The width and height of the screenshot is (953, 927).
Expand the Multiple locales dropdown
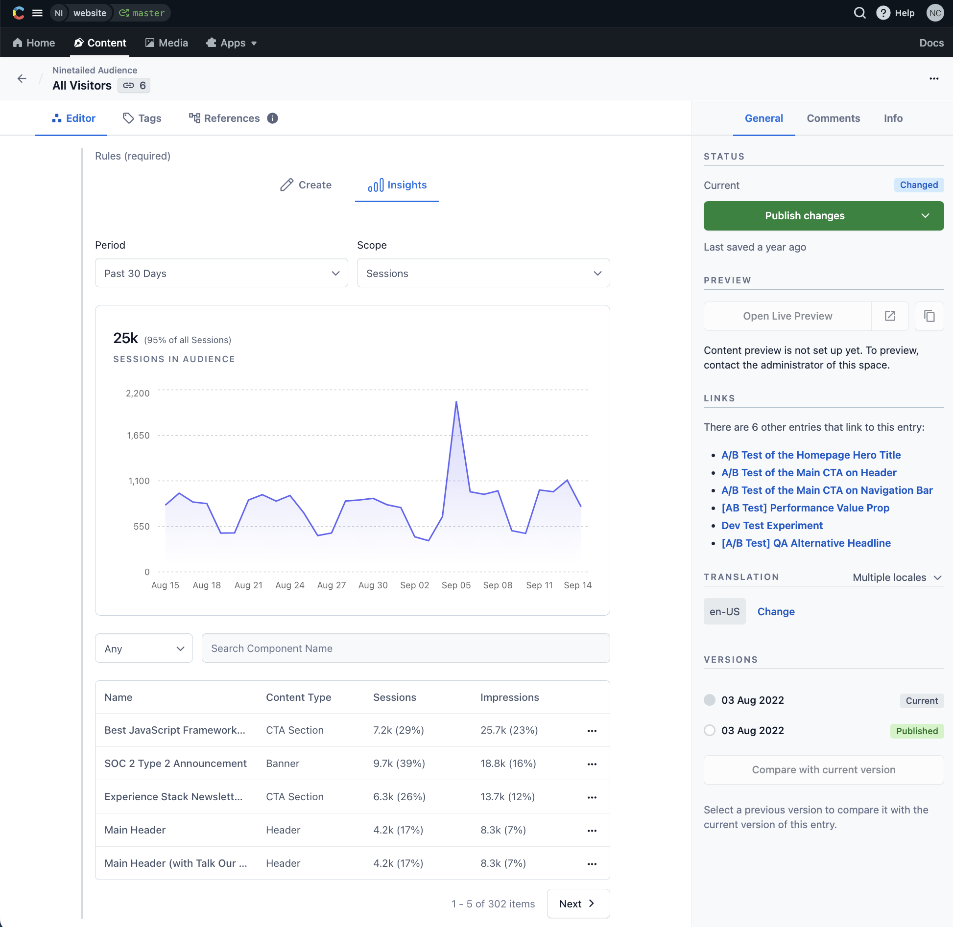tap(897, 578)
